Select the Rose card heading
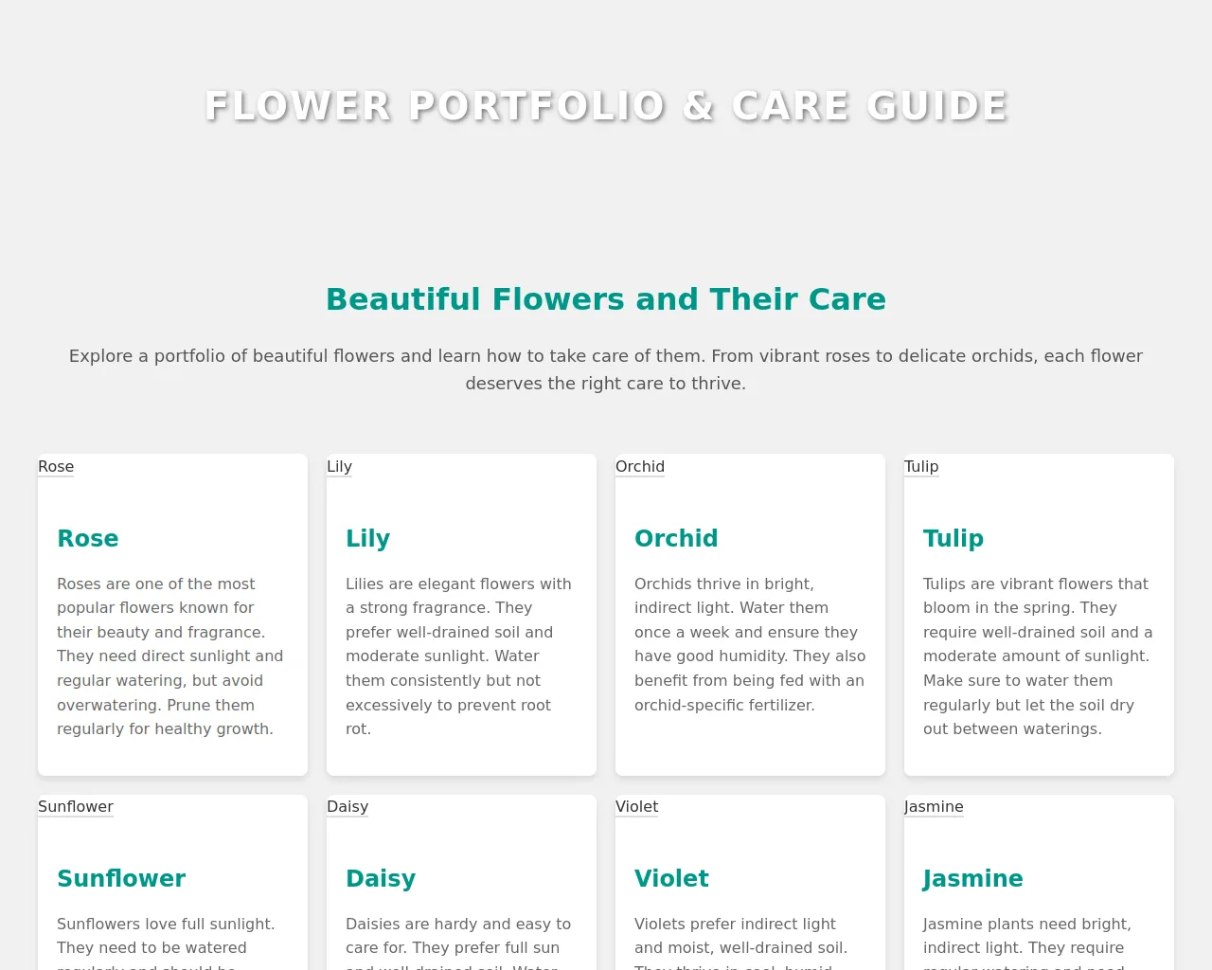This screenshot has height=970, width=1212. pyautogui.click(x=88, y=538)
